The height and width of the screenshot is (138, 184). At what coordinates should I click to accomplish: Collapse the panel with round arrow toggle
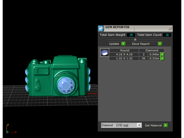point(135,39)
